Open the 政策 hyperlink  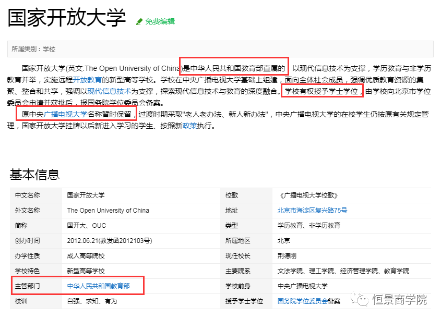(190, 126)
